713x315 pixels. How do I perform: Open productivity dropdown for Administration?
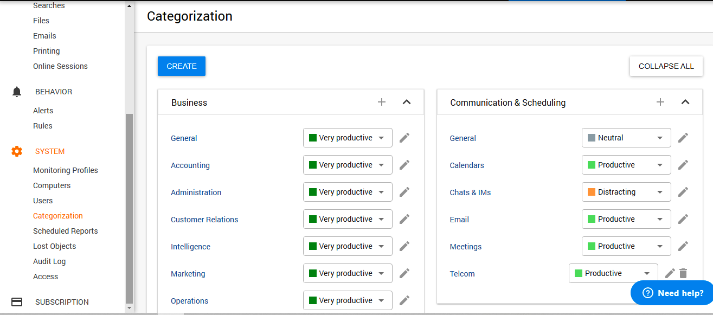(x=348, y=192)
